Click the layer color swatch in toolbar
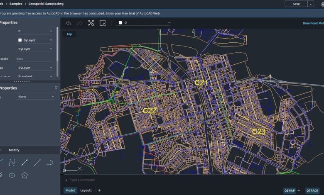 point(120,23)
